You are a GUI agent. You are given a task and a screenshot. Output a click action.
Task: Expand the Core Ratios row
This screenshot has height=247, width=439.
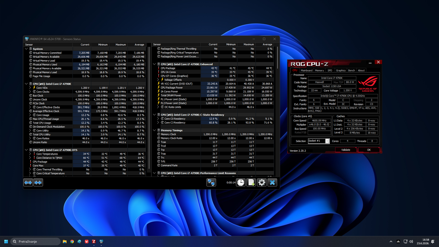(30, 138)
